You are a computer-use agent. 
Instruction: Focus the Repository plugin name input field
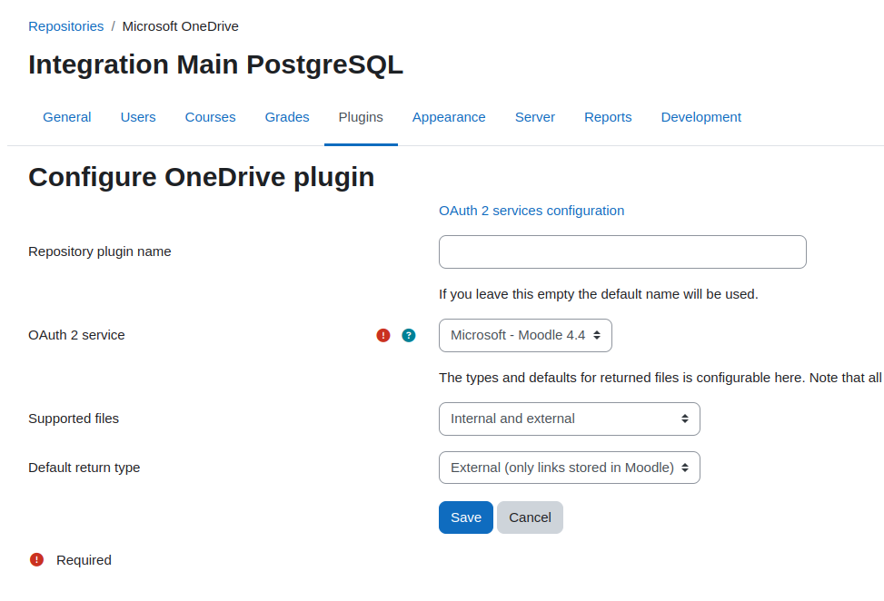[x=622, y=251]
